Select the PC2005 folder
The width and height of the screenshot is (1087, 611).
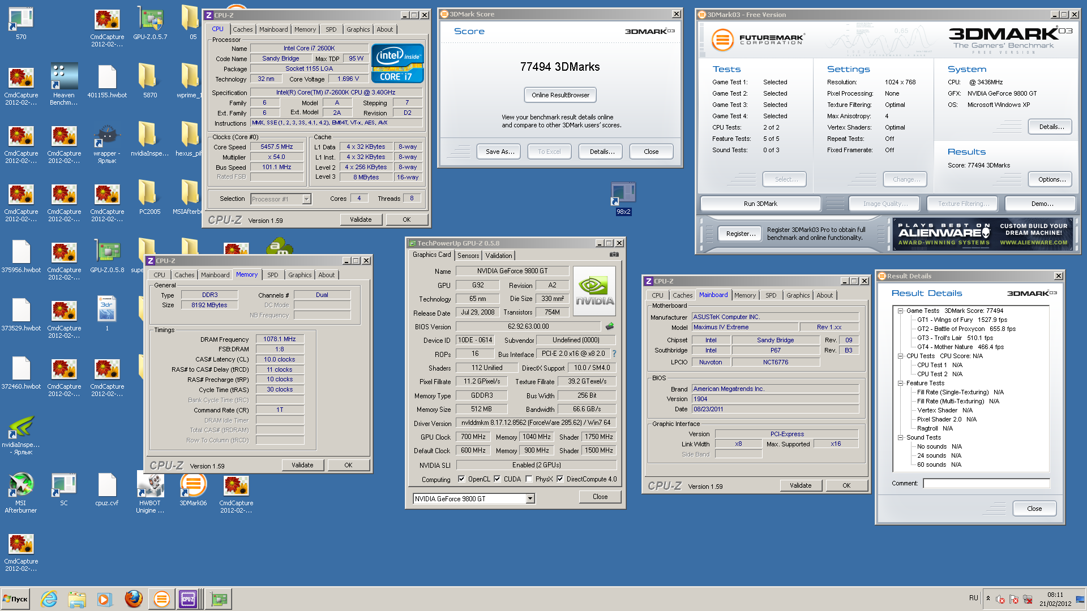click(x=150, y=197)
